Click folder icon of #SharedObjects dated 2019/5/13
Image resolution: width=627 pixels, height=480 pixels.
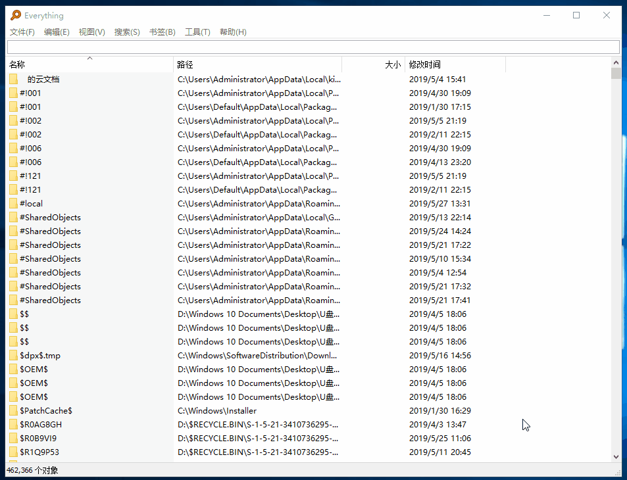click(x=14, y=218)
